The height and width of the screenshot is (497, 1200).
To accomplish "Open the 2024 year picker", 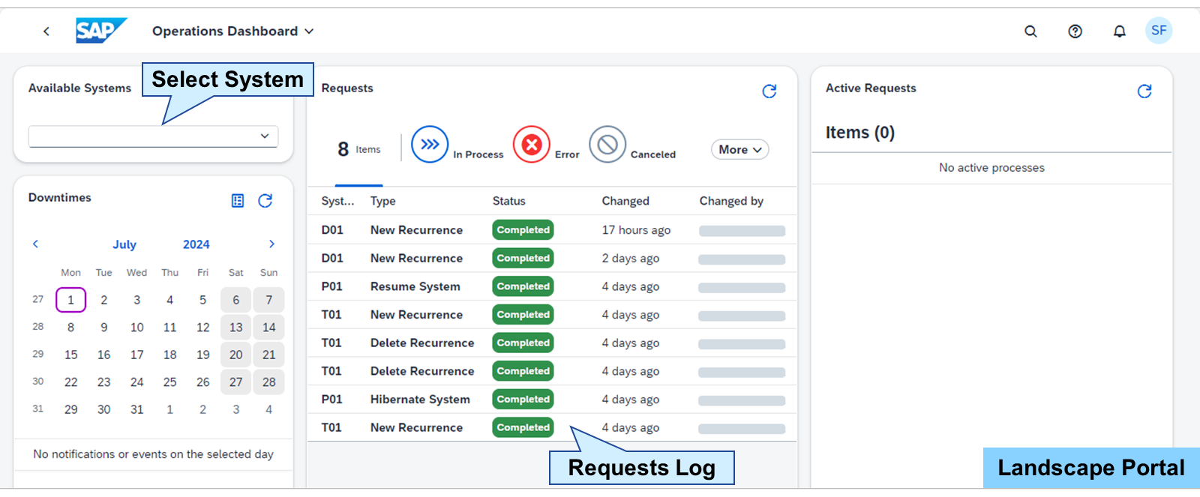I will tap(196, 244).
